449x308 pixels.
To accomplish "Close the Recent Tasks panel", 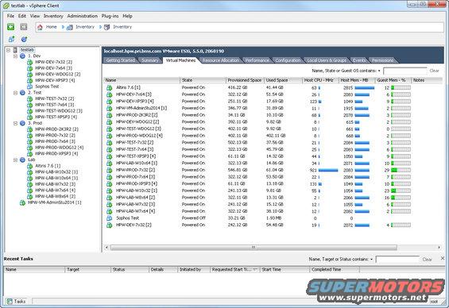I will [x=443, y=258].
